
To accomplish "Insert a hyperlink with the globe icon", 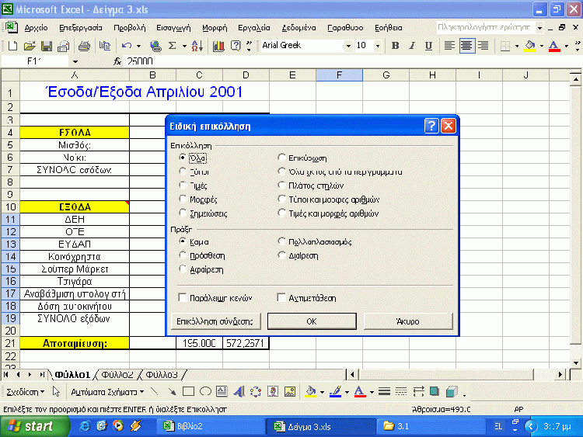I will click(x=155, y=46).
